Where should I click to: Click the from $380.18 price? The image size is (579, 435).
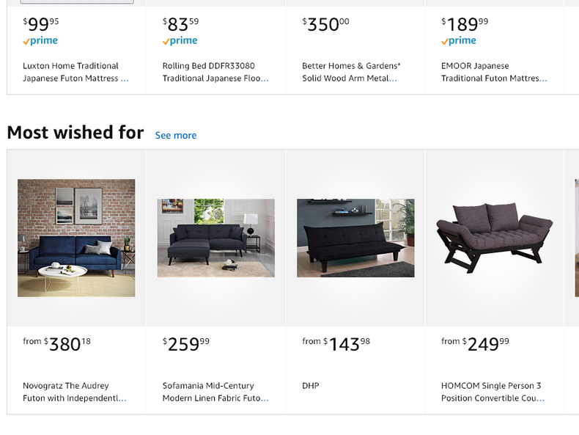pos(57,343)
